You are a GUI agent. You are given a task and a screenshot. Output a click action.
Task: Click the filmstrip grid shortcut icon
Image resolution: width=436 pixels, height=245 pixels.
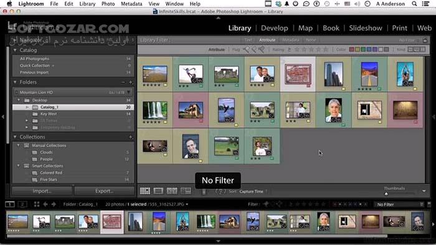36,204
